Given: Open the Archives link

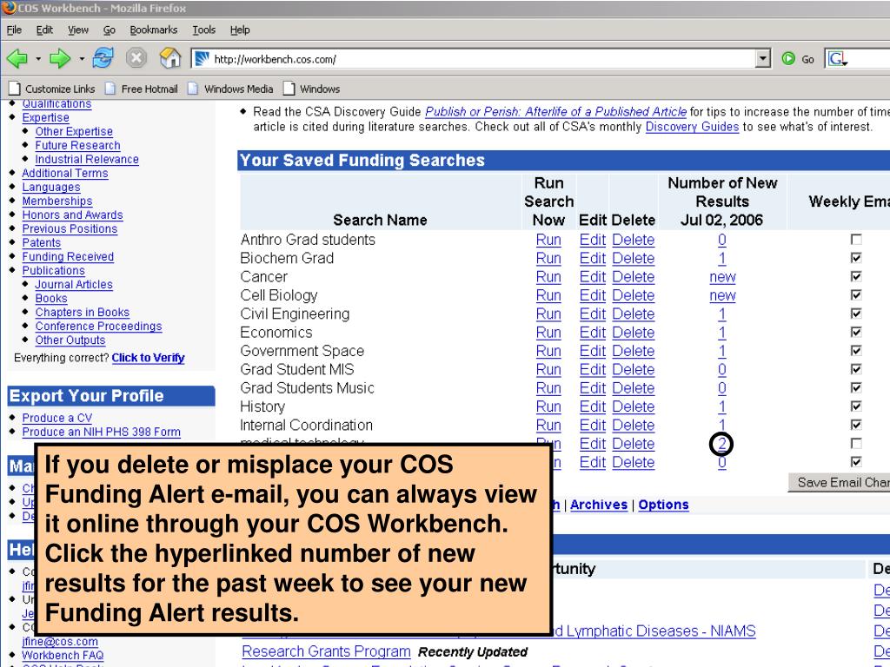Looking at the screenshot, I should click(x=599, y=505).
